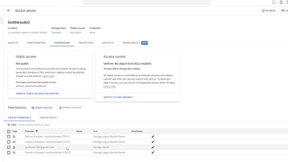Select View by Principals tab

pos(19,117)
